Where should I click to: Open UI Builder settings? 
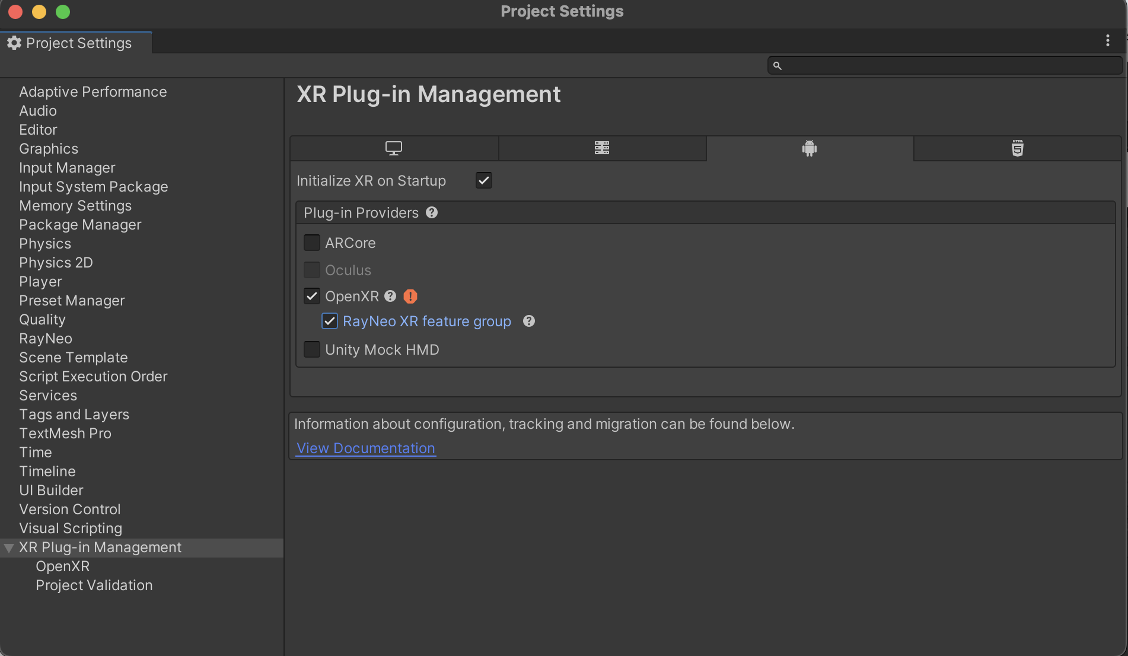(51, 491)
